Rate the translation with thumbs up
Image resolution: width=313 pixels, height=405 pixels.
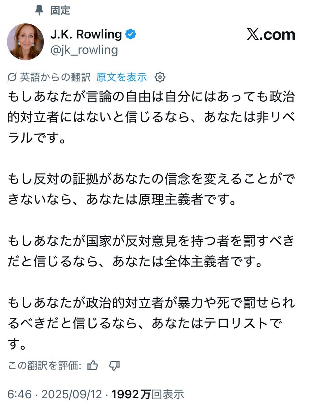coord(92,366)
